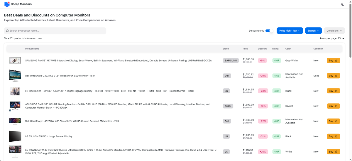The height and width of the screenshot is (161, 352).
Task: Open LG 49WQ95C-W thumbnail image
Action: pos(15,152)
